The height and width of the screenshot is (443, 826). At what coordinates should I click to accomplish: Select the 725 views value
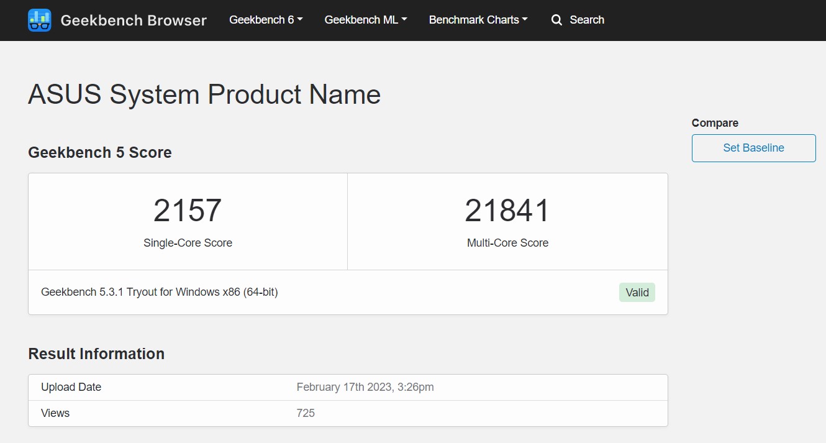click(306, 413)
